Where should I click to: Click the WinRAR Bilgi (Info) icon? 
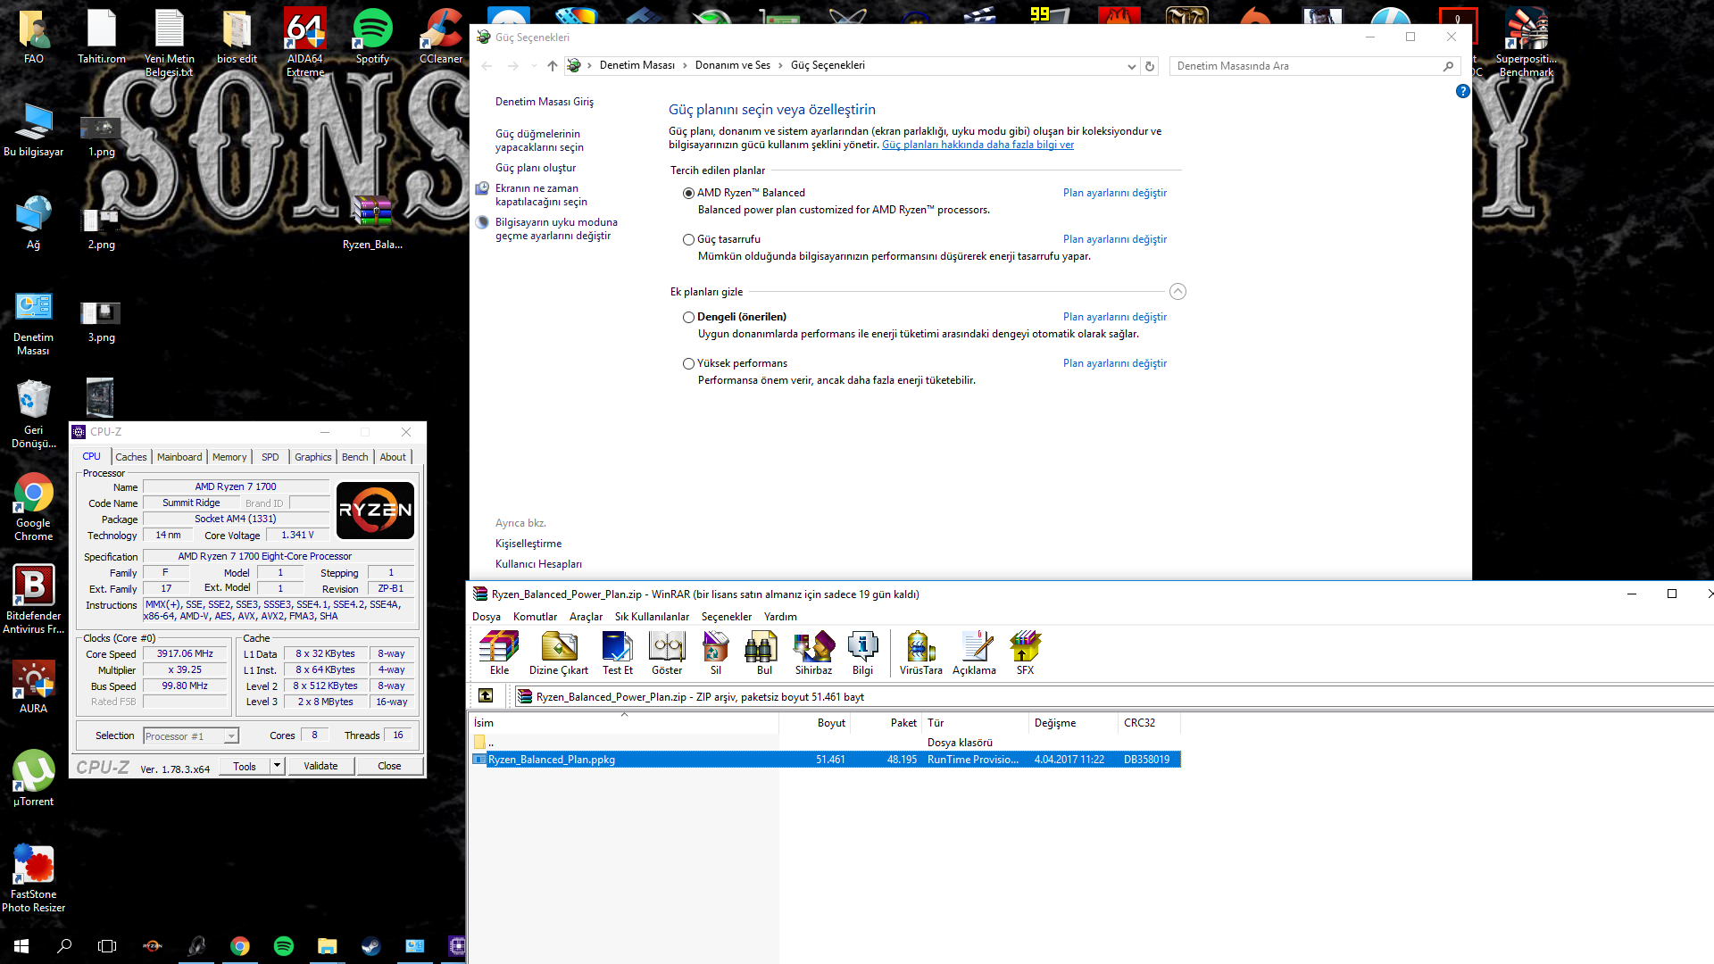click(862, 652)
